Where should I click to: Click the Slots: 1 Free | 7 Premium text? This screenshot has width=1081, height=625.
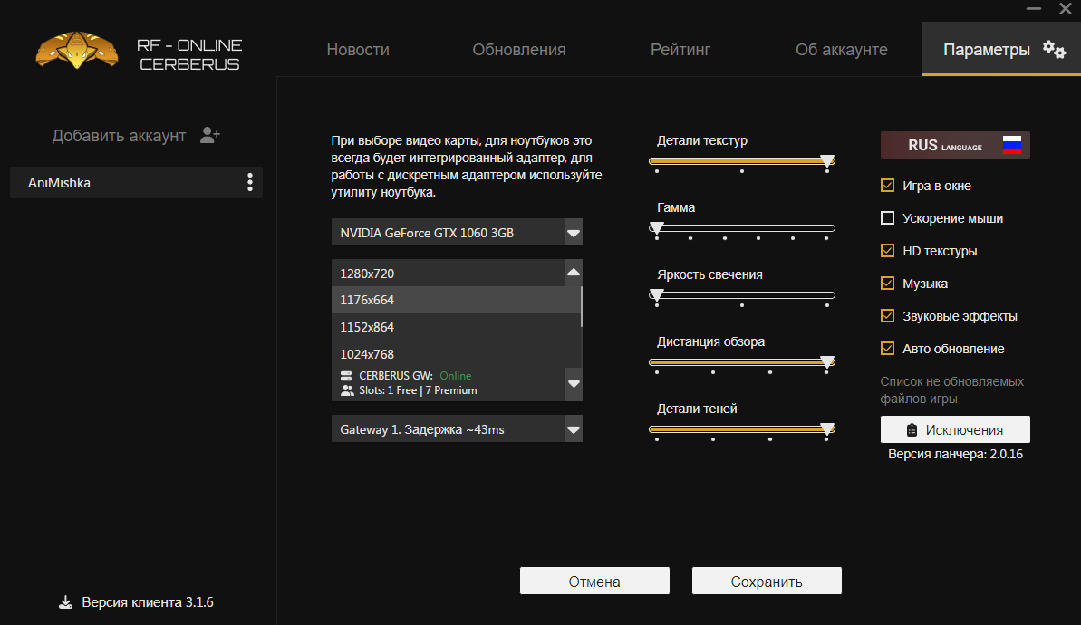pyautogui.click(x=418, y=390)
